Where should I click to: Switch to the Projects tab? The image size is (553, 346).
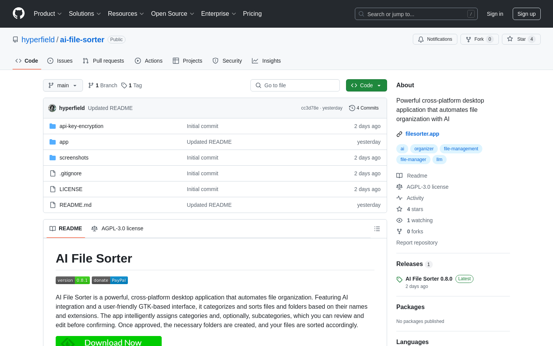click(187, 61)
